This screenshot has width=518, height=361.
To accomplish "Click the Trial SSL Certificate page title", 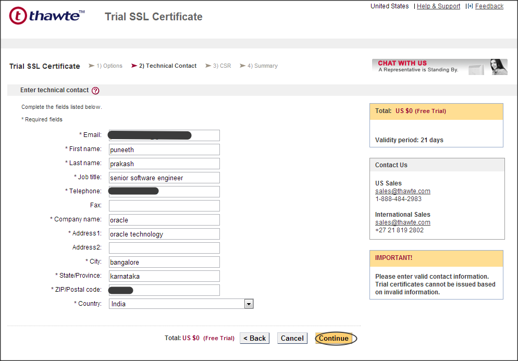I will pyautogui.click(x=154, y=17).
